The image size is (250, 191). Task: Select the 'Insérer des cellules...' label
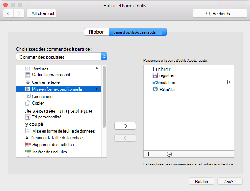pyautogui.click(x=51, y=152)
